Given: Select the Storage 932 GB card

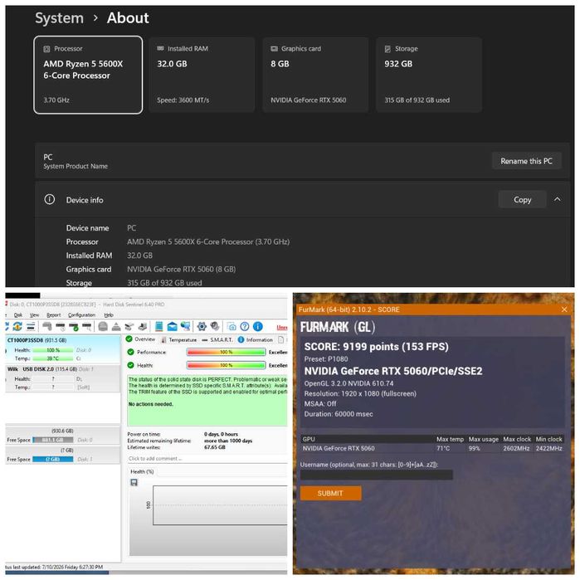Looking at the screenshot, I should pos(429,75).
